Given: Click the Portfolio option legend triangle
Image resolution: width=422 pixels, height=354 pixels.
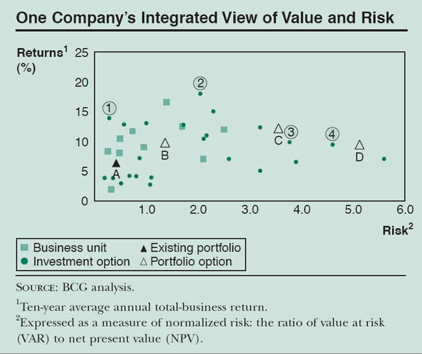Looking at the screenshot, I should pos(143,262).
